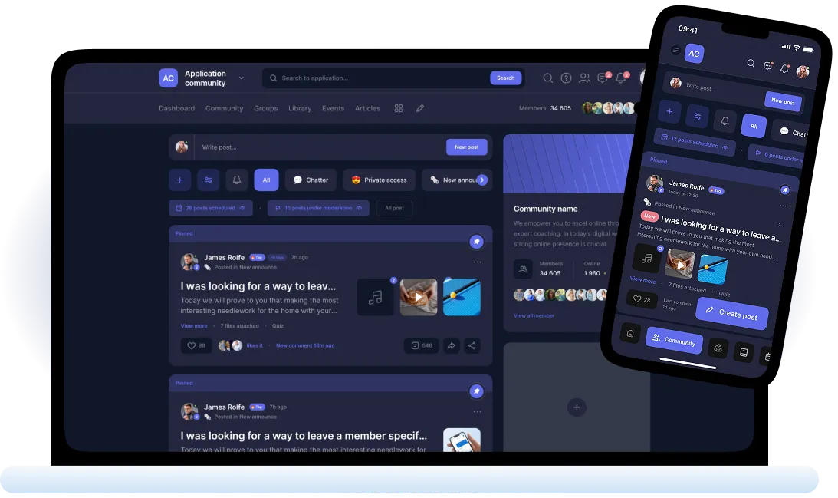The height and width of the screenshot is (498, 838).
Task: Click the share icon on first pinned post
Action: tap(472, 346)
